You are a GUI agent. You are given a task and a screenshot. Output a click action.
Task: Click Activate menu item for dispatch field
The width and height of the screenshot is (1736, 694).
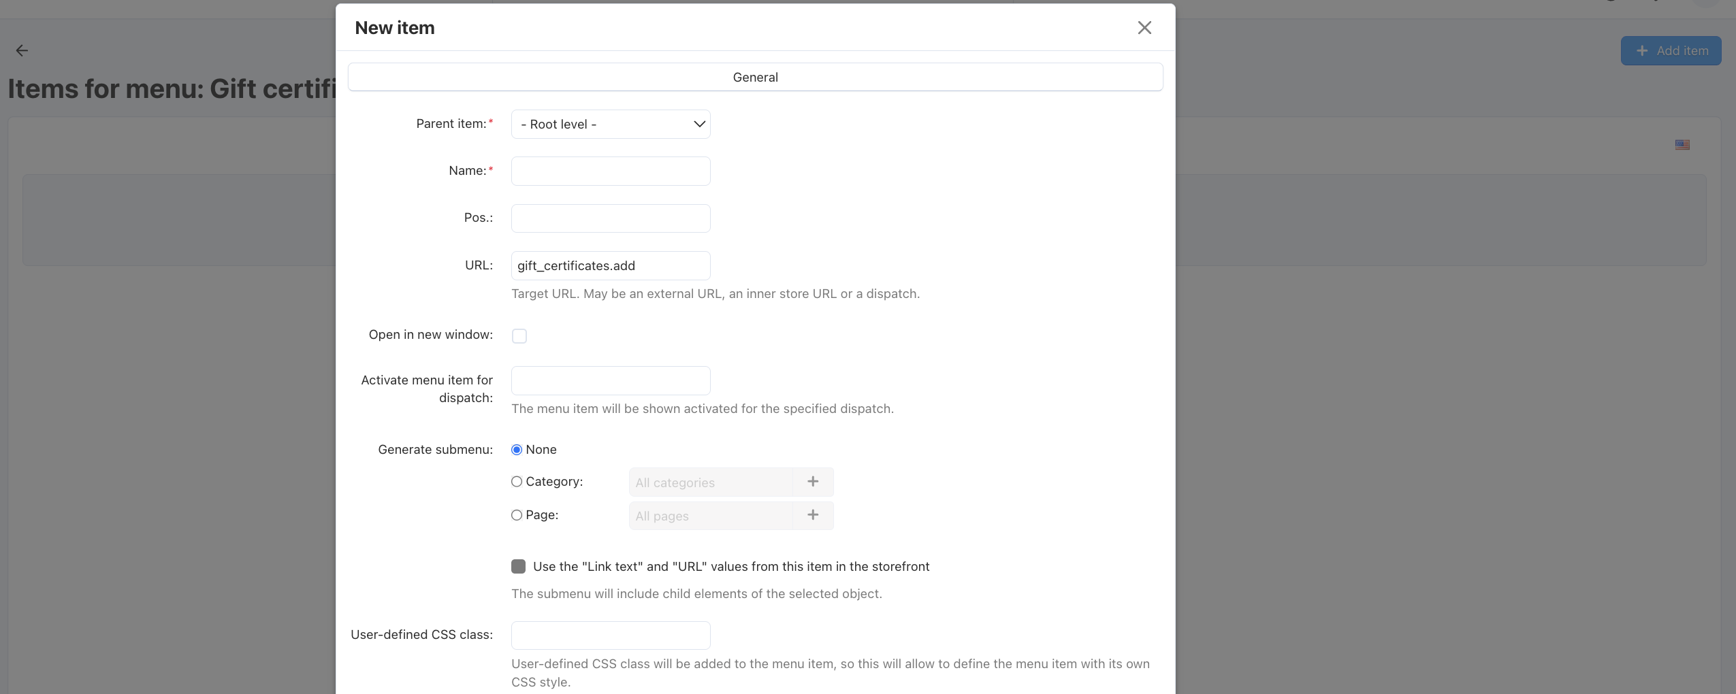611,380
